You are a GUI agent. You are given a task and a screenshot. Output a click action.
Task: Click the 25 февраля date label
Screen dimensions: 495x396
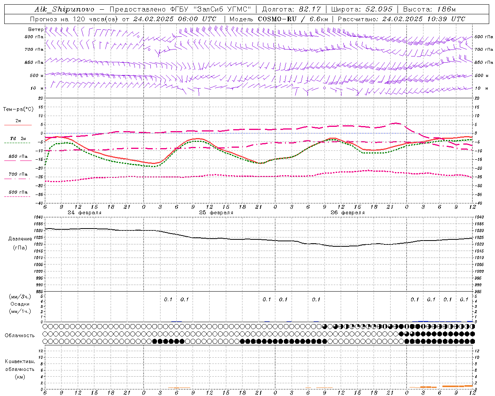[x=216, y=213]
